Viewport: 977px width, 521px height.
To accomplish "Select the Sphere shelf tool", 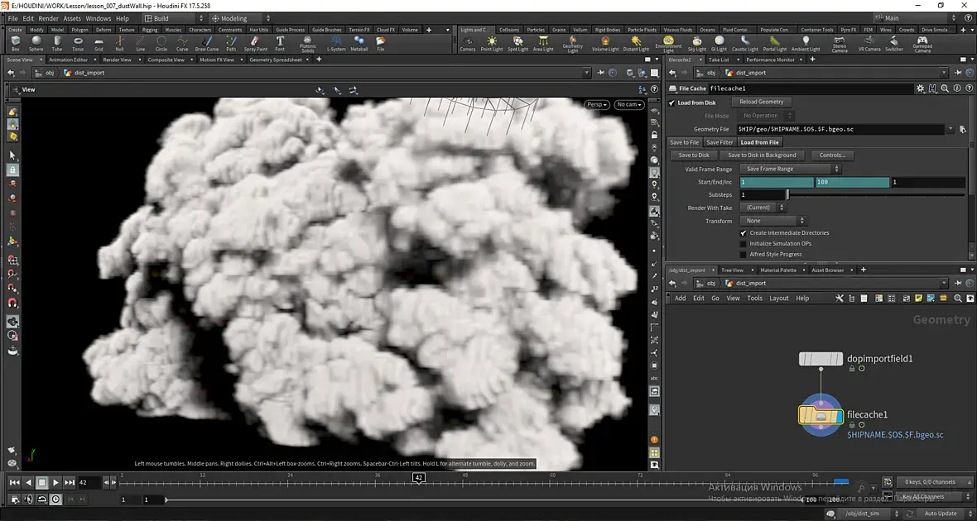I will click(36, 43).
